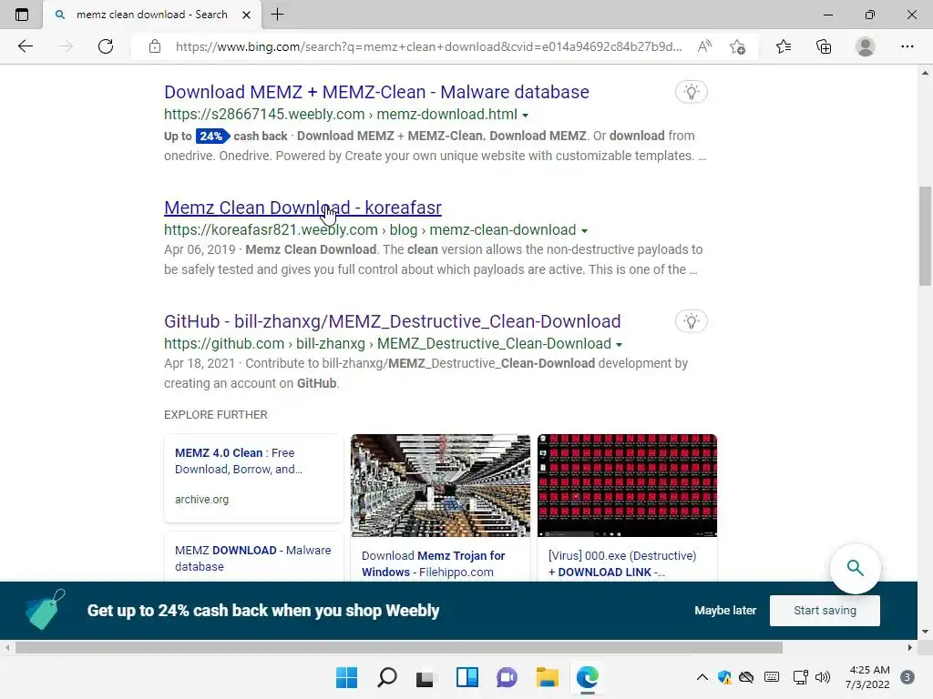Viewport: 933px width, 699px height.
Task: Click the address bar URL field
Action: pos(428,46)
